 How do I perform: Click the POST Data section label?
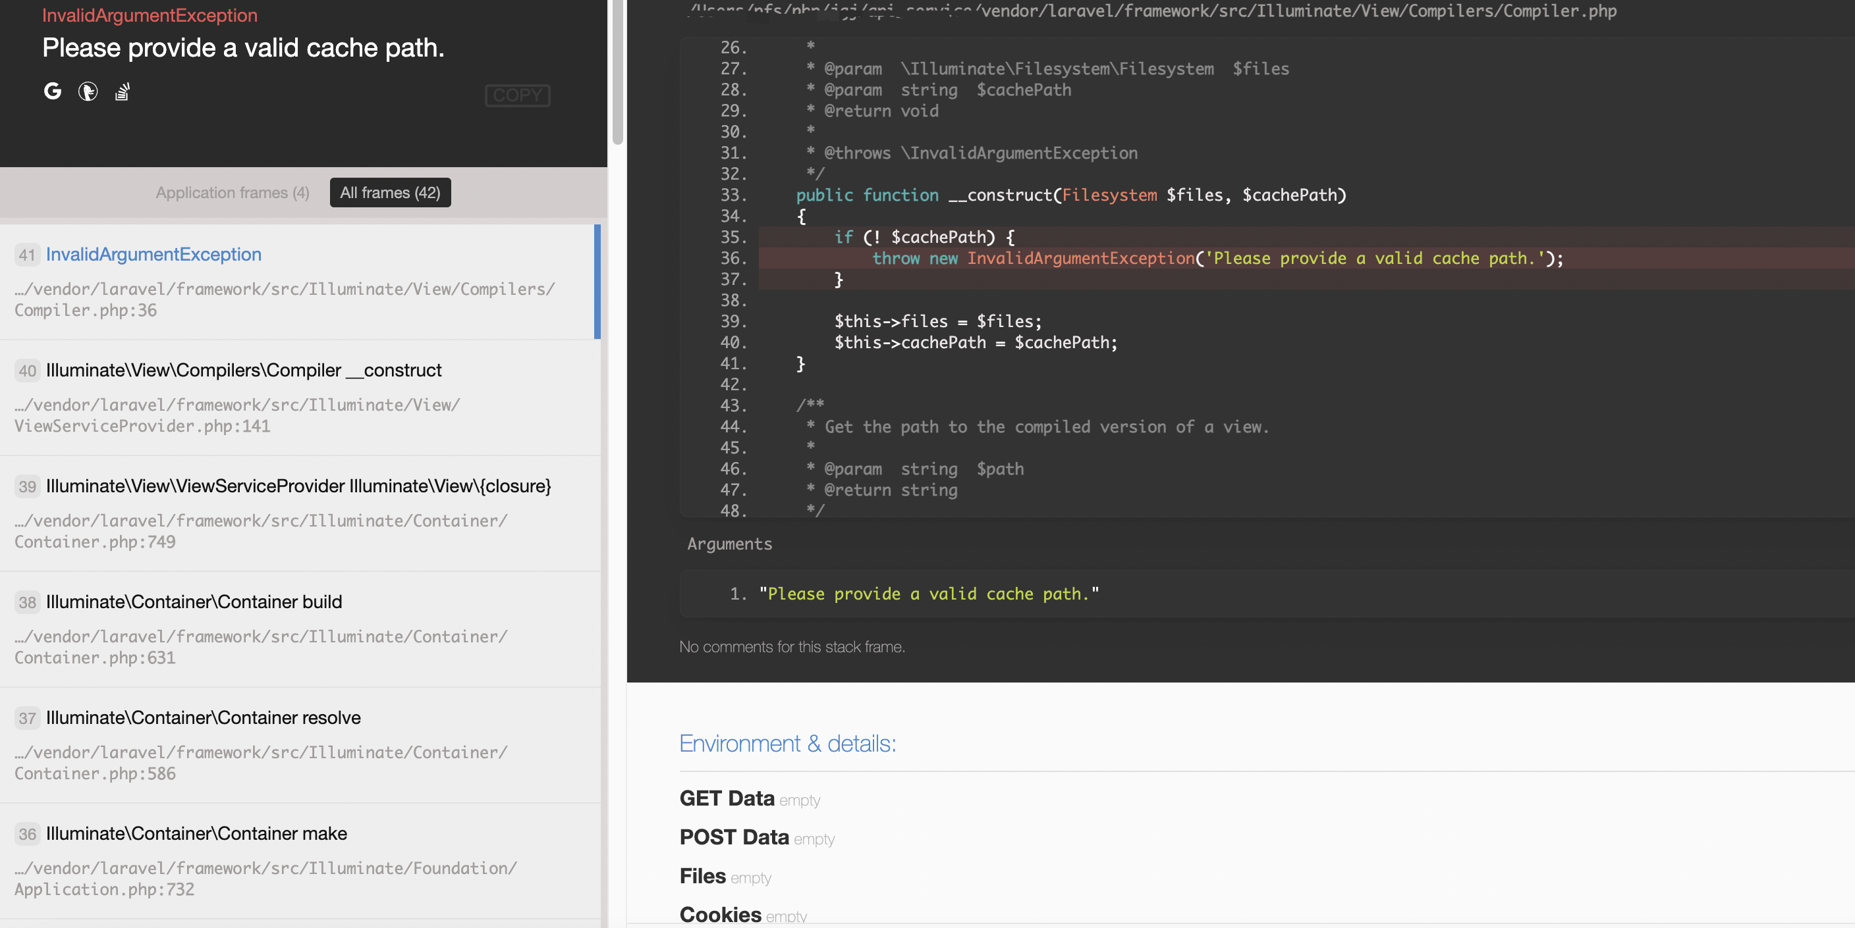(734, 837)
